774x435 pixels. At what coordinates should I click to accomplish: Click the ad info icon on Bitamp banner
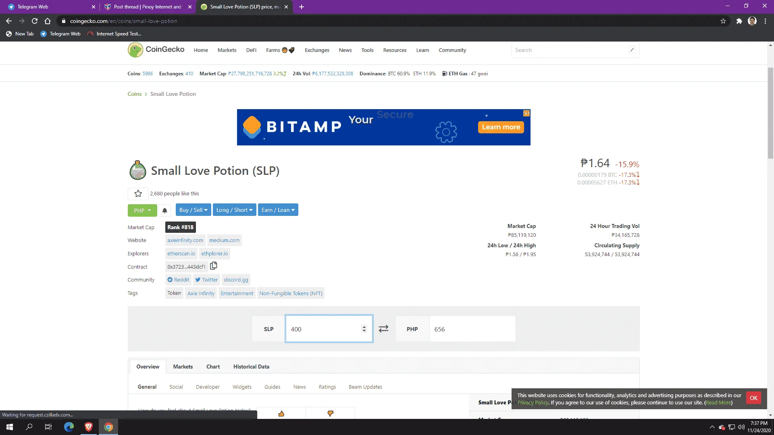(526, 113)
